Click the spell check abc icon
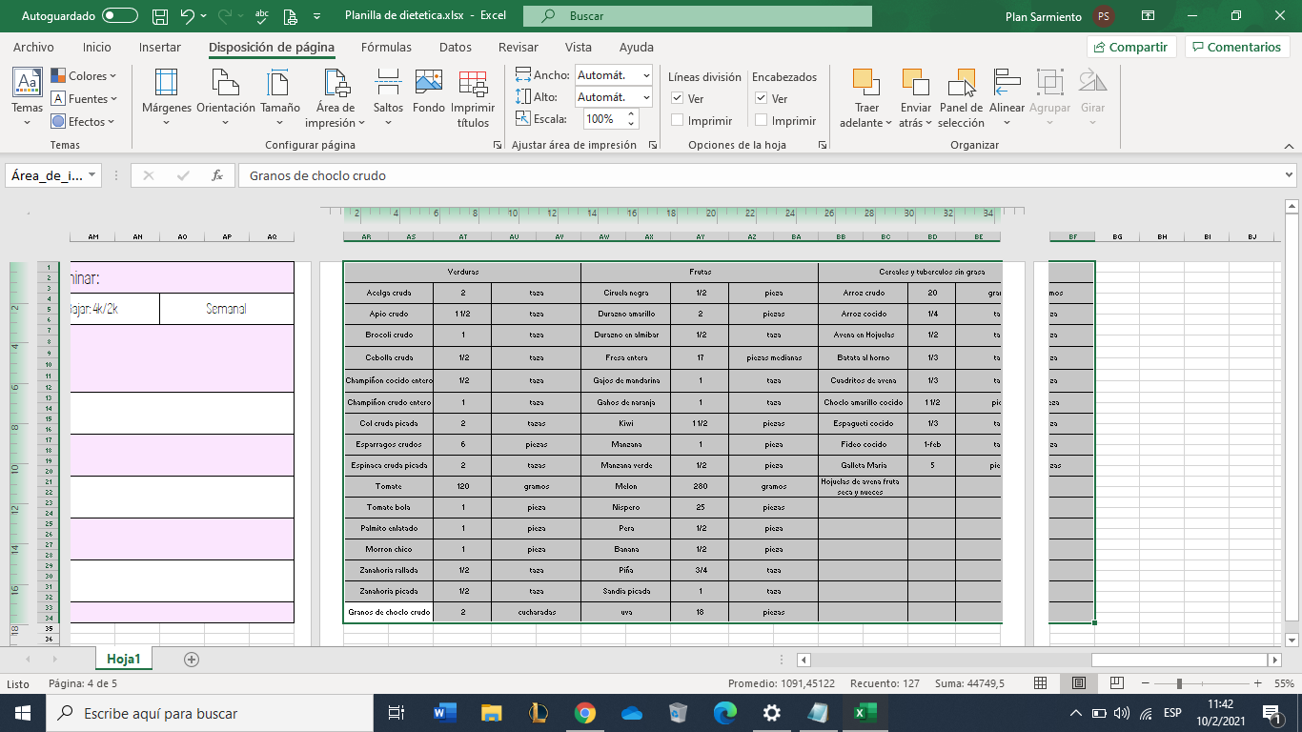 click(262, 16)
